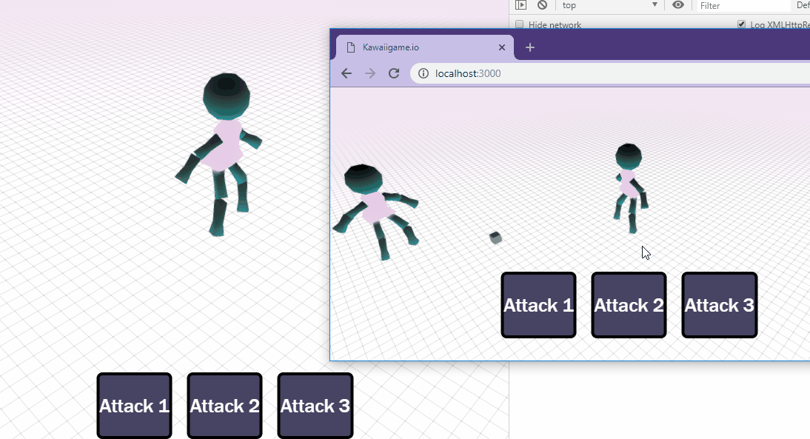Go back in the front browser
This screenshot has height=439, width=810.
pyautogui.click(x=347, y=73)
